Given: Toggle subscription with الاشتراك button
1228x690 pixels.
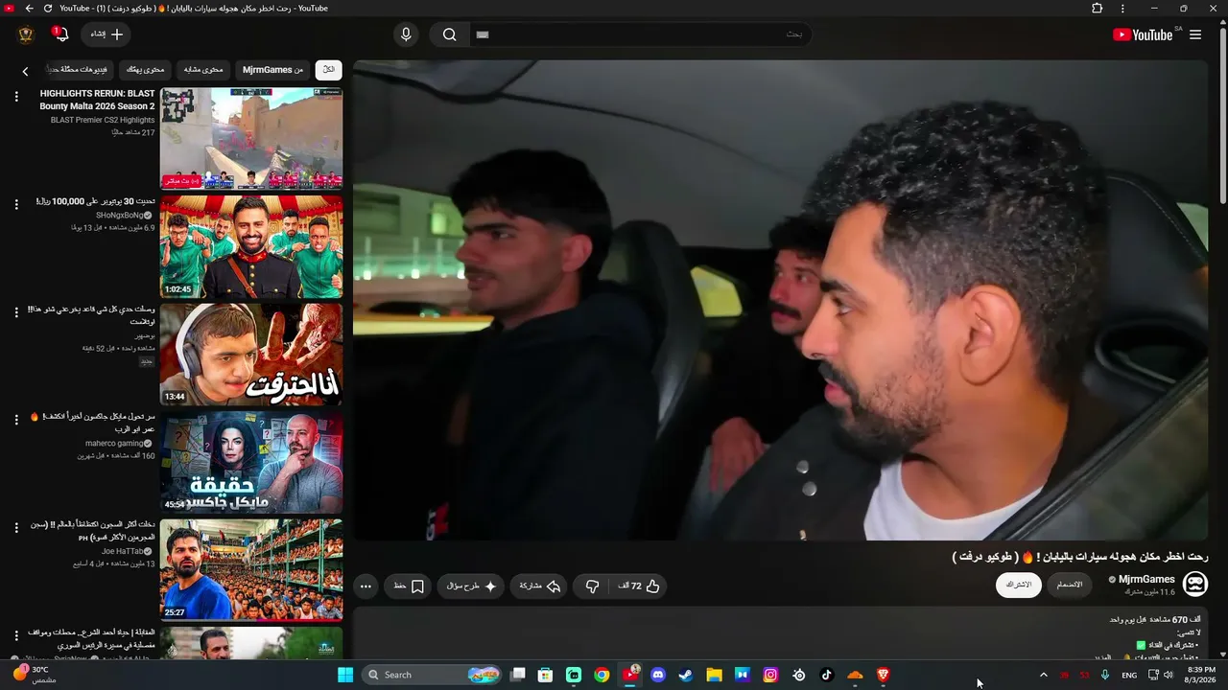Looking at the screenshot, I should (1018, 585).
